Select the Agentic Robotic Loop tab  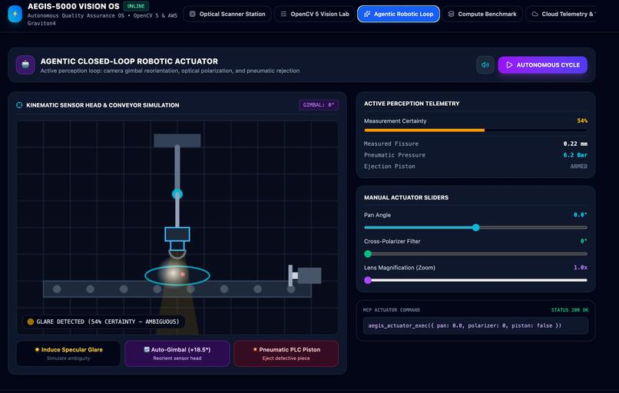399,14
